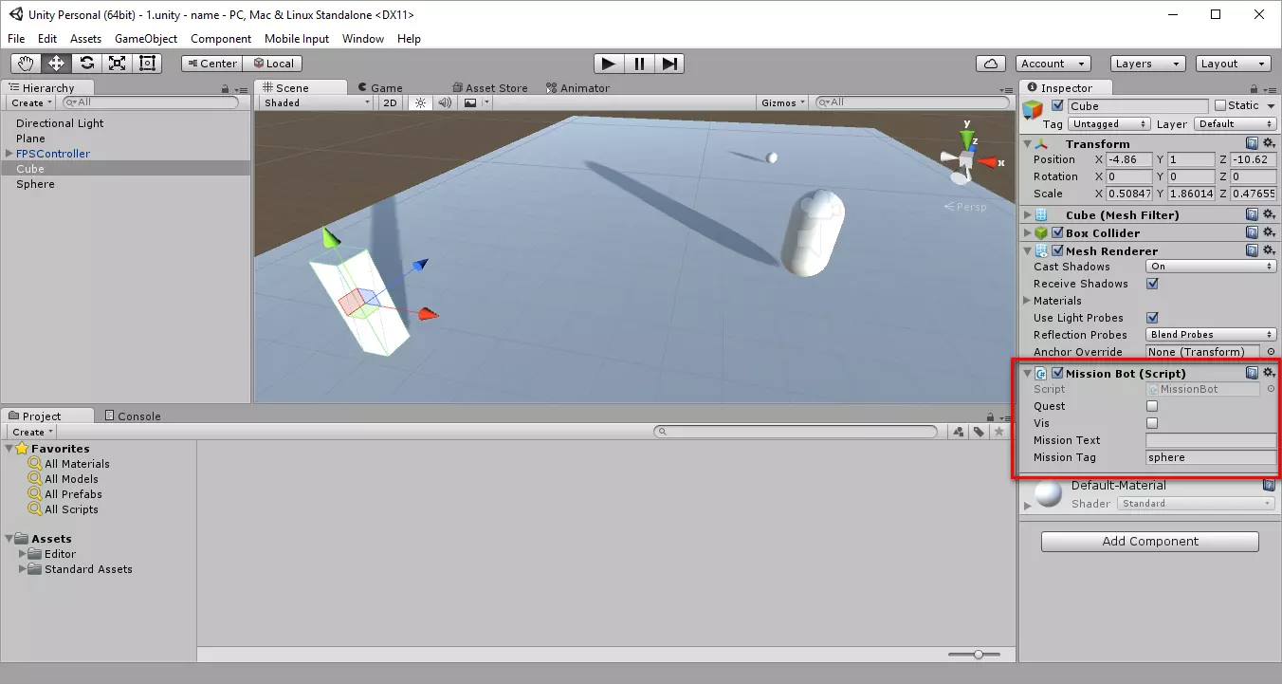Open cloud services icon
The height and width of the screenshot is (684, 1282).
(991, 64)
